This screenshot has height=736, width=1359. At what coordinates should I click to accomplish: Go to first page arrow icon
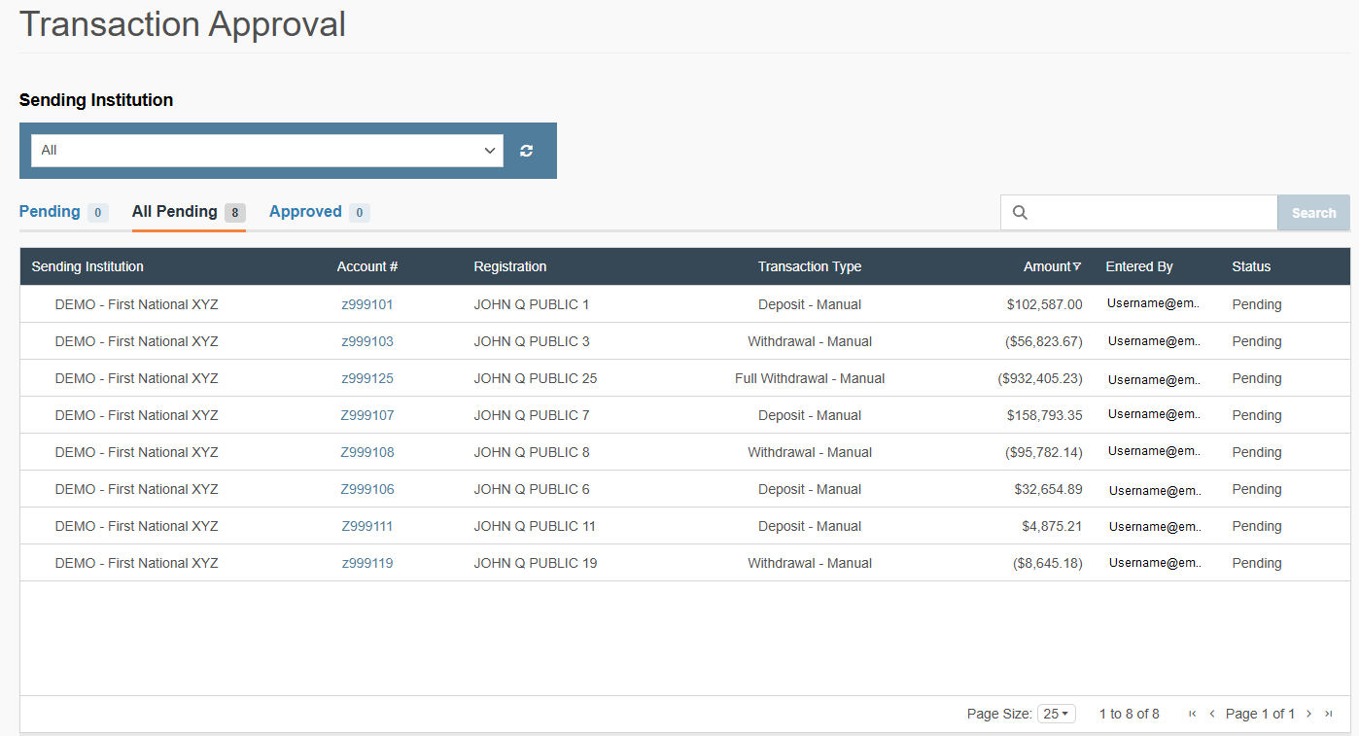(1193, 714)
